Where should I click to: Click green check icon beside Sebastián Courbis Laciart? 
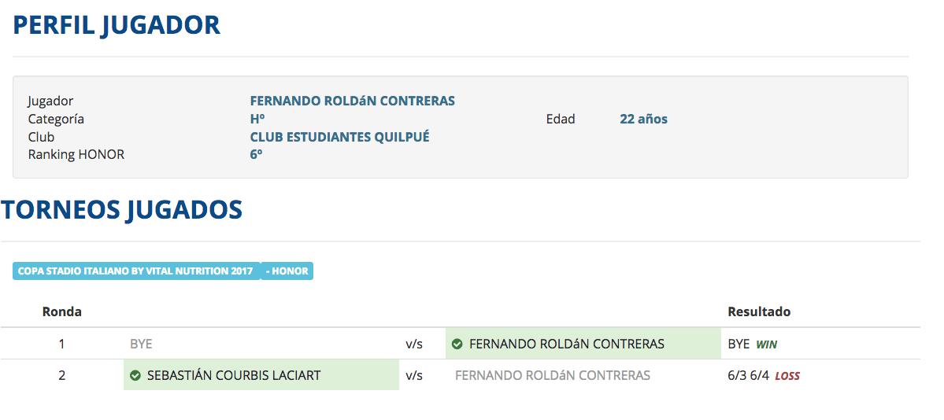tap(135, 375)
